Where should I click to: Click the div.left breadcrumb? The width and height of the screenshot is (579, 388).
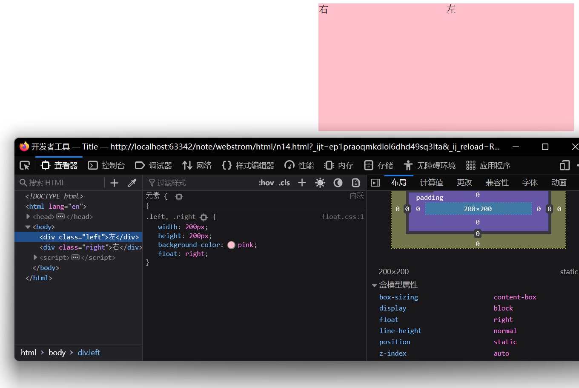click(89, 353)
